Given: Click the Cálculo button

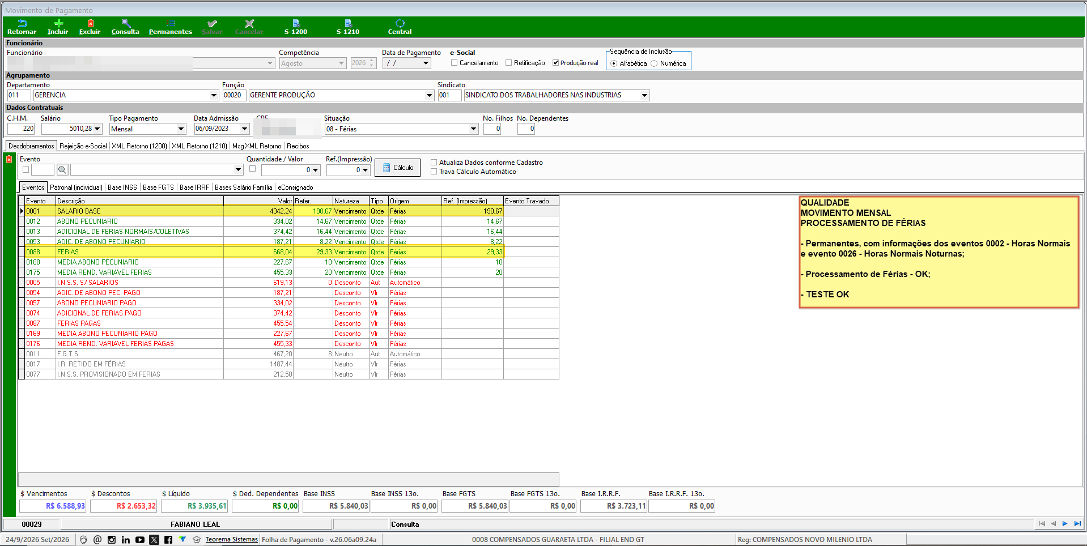Looking at the screenshot, I should (x=397, y=168).
